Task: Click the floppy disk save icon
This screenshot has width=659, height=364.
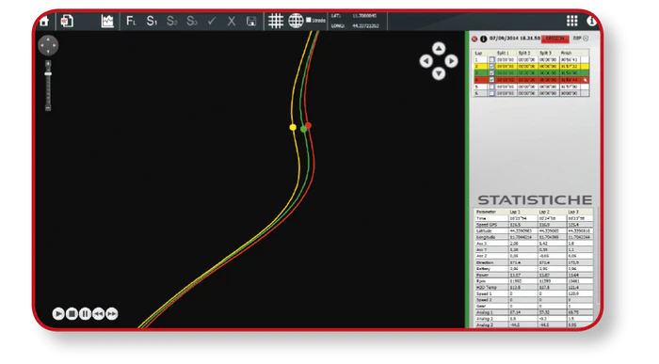Action: click(251, 22)
